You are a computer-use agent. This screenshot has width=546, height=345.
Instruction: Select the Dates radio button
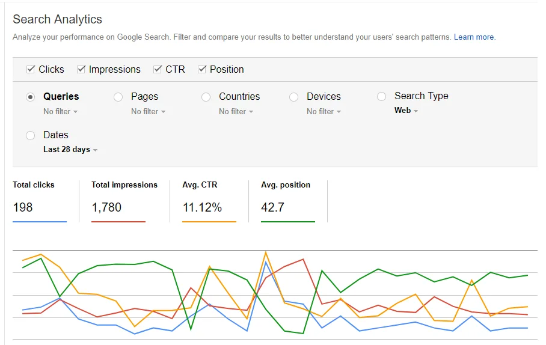[30, 135]
